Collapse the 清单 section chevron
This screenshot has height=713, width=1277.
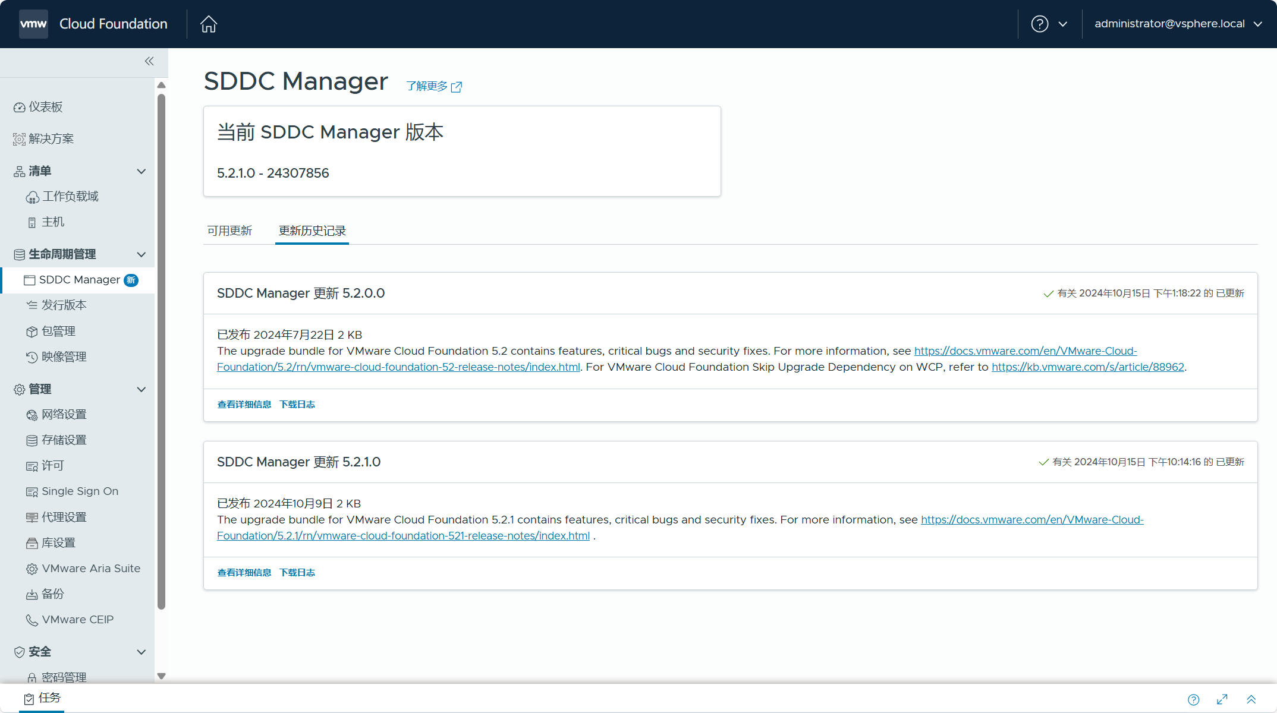[141, 171]
